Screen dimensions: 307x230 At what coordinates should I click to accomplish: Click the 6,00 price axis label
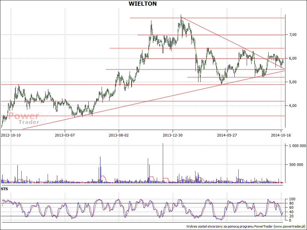(x=292, y=58)
